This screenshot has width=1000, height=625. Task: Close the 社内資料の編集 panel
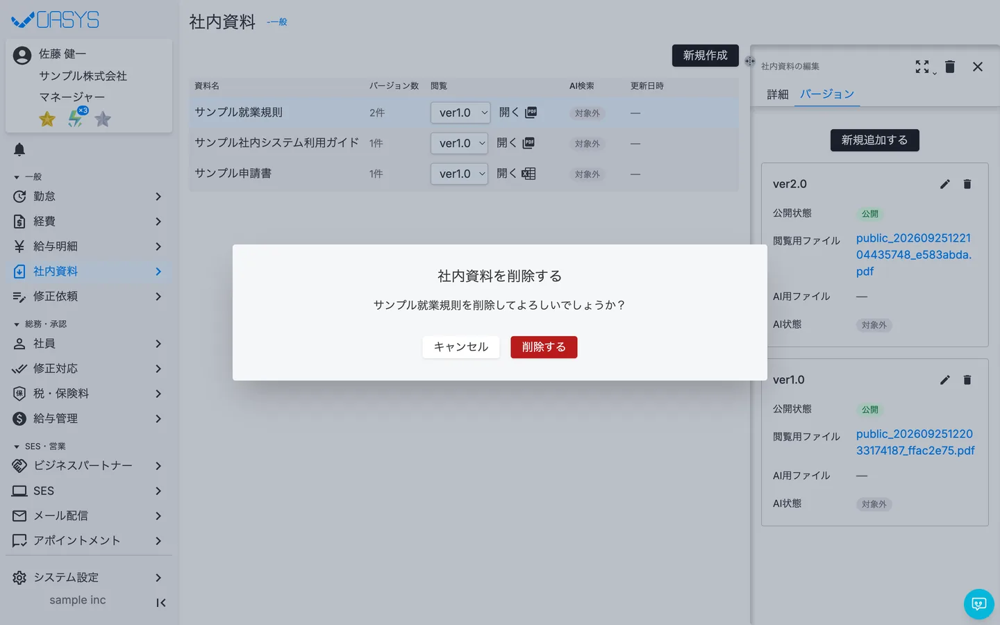point(978,67)
